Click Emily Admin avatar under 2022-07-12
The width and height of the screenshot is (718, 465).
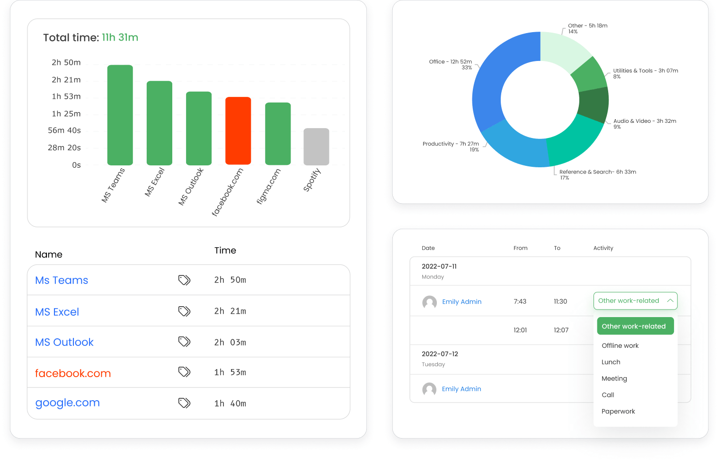pyautogui.click(x=429, y=390)
